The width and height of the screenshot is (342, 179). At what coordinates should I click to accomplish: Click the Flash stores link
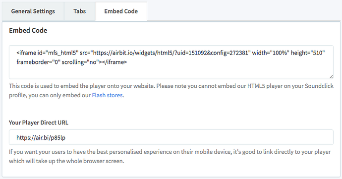coord(108,95)
